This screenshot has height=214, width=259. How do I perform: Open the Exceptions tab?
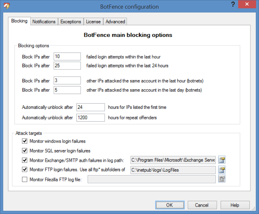point(70,21)
